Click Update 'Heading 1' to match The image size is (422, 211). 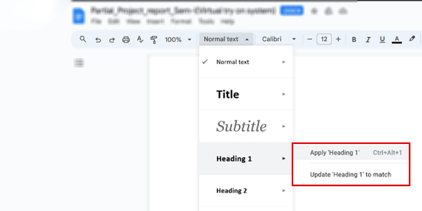pyautogui.click(x=351, y=175)
